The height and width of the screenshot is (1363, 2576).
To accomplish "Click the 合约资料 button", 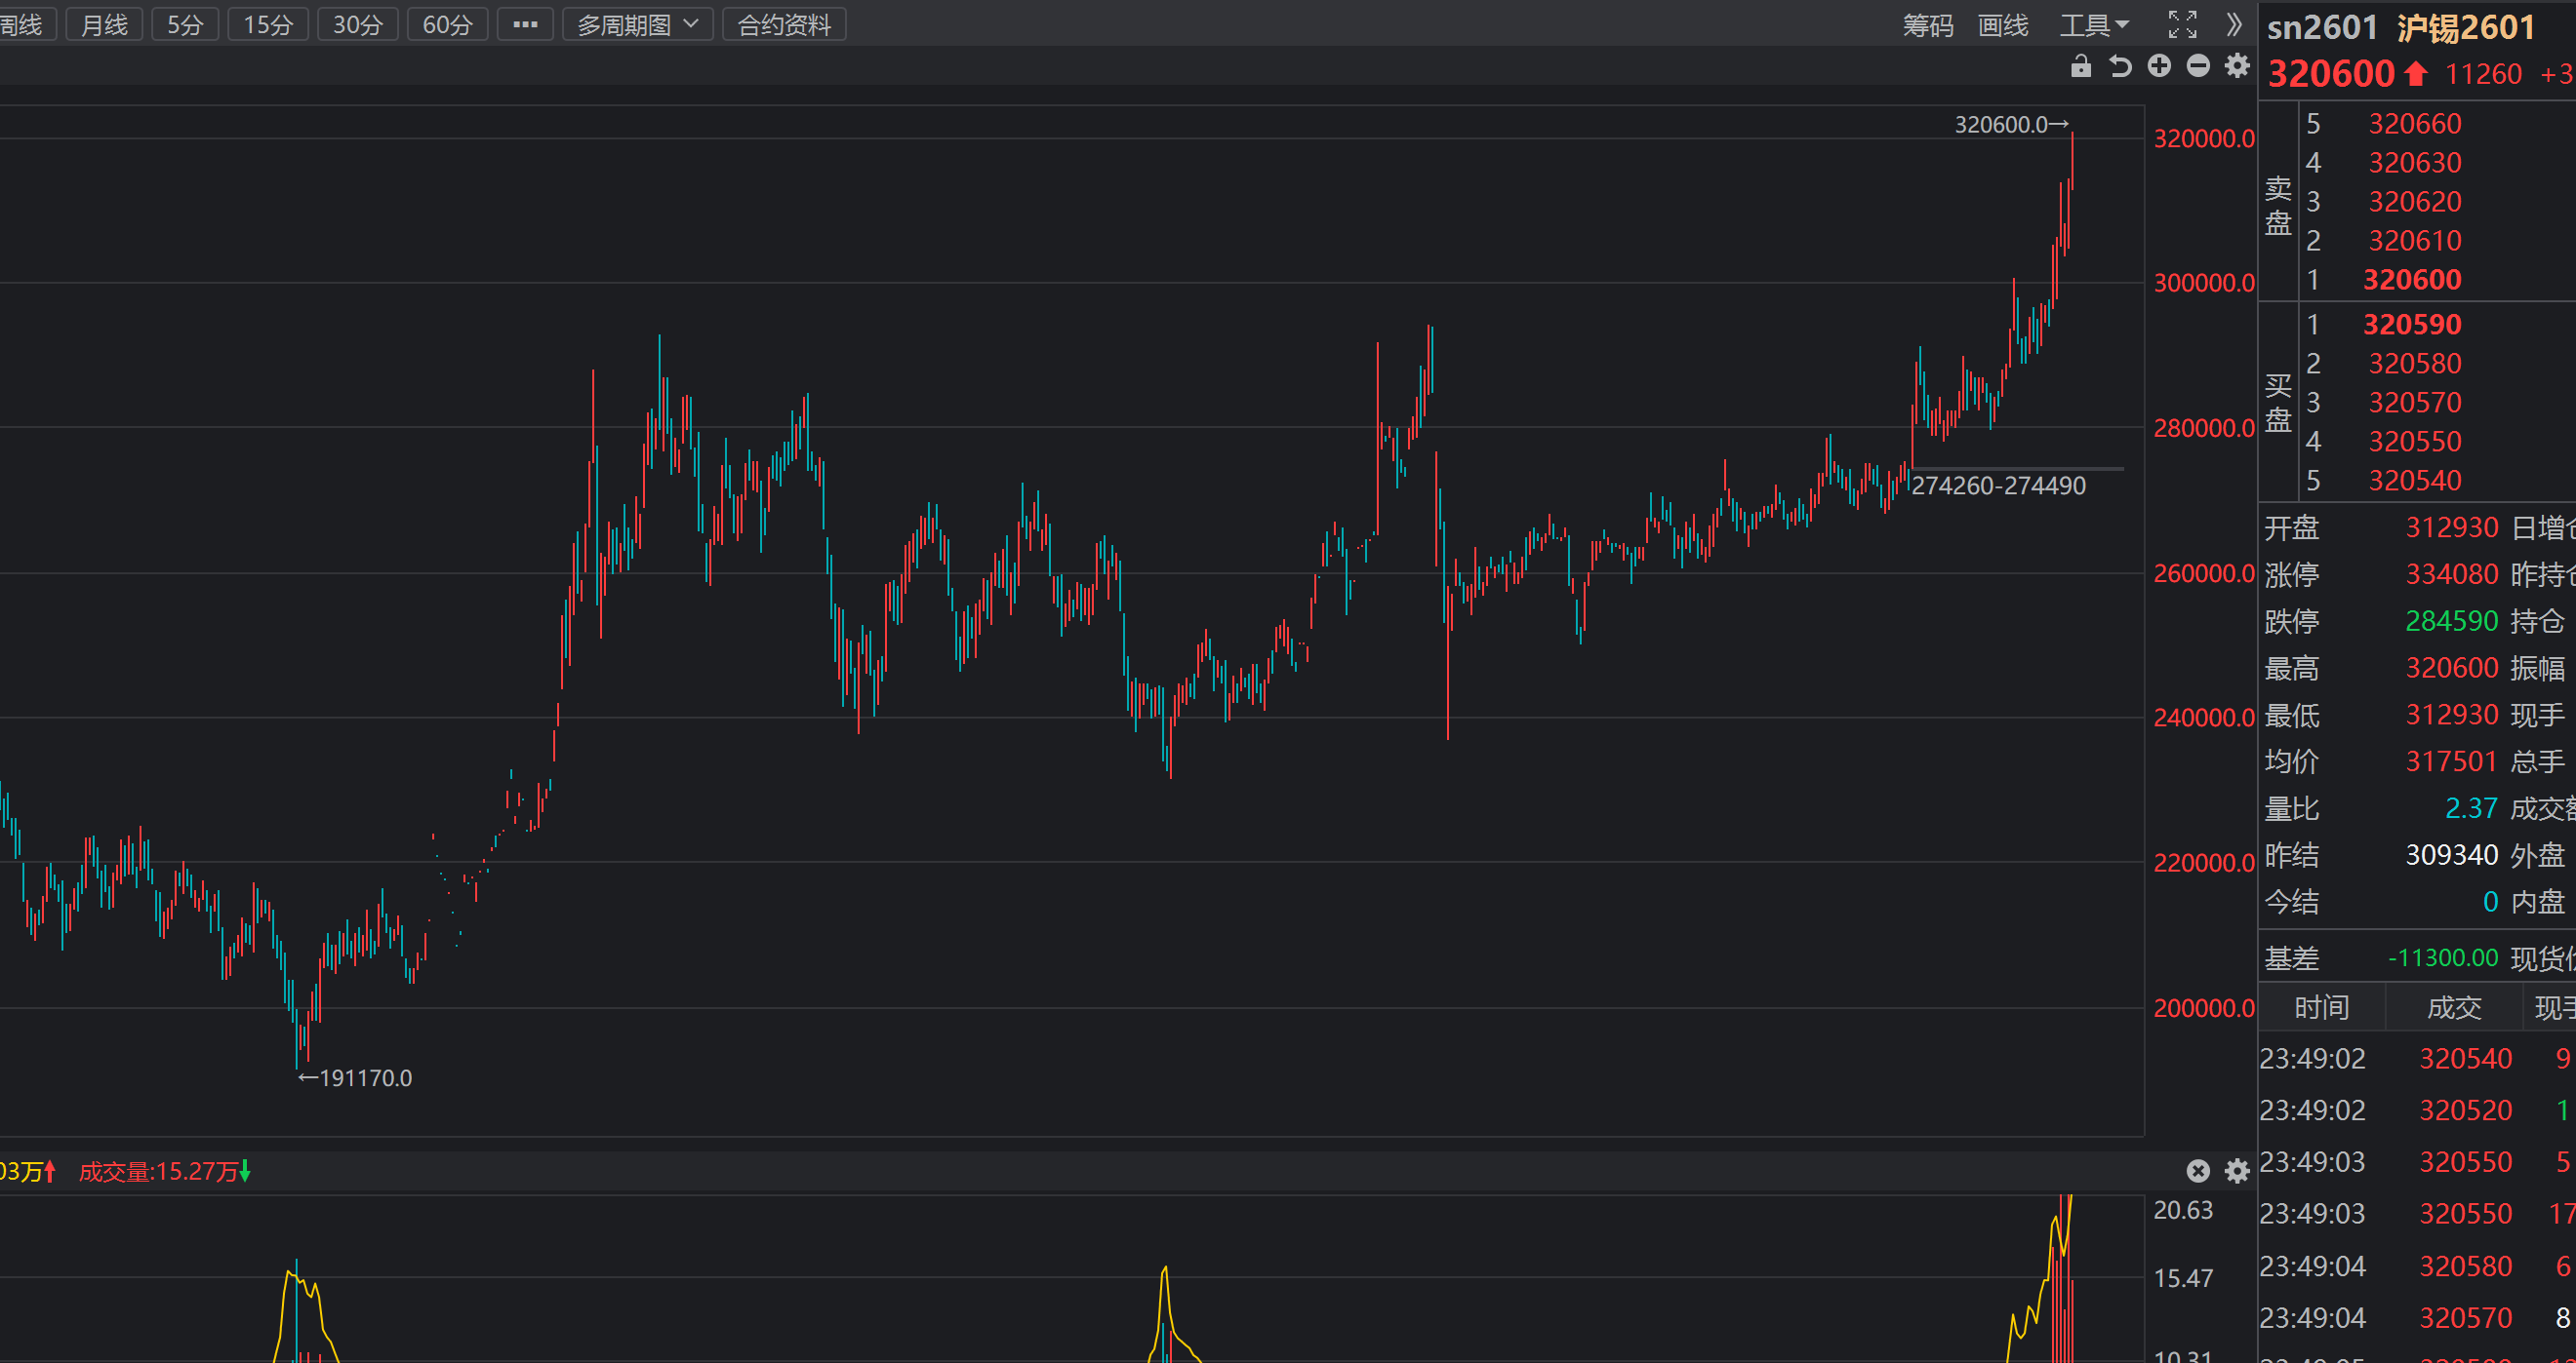I will (784, 25).
